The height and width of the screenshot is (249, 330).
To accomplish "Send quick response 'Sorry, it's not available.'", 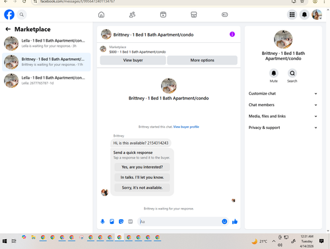I will click(142, 188).
